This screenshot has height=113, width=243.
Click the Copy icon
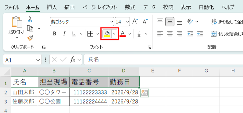click(30, 28)
